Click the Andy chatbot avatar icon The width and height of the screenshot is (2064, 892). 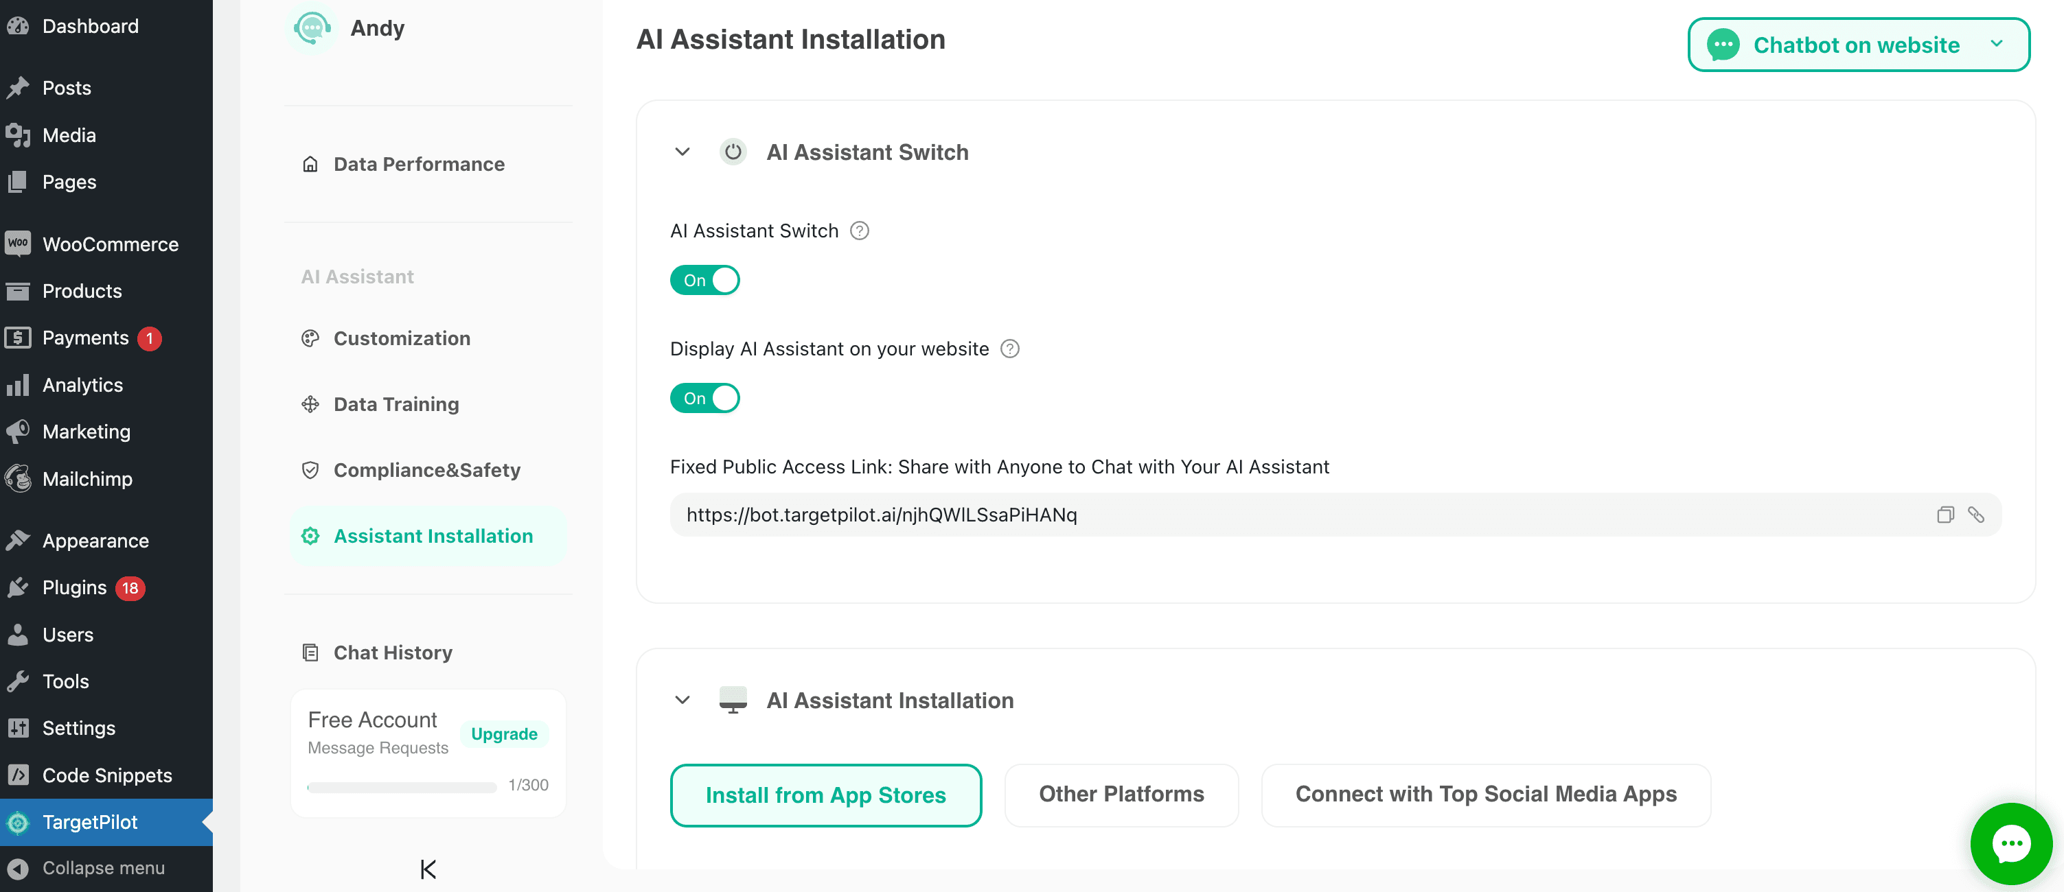(x=312, y=28)
